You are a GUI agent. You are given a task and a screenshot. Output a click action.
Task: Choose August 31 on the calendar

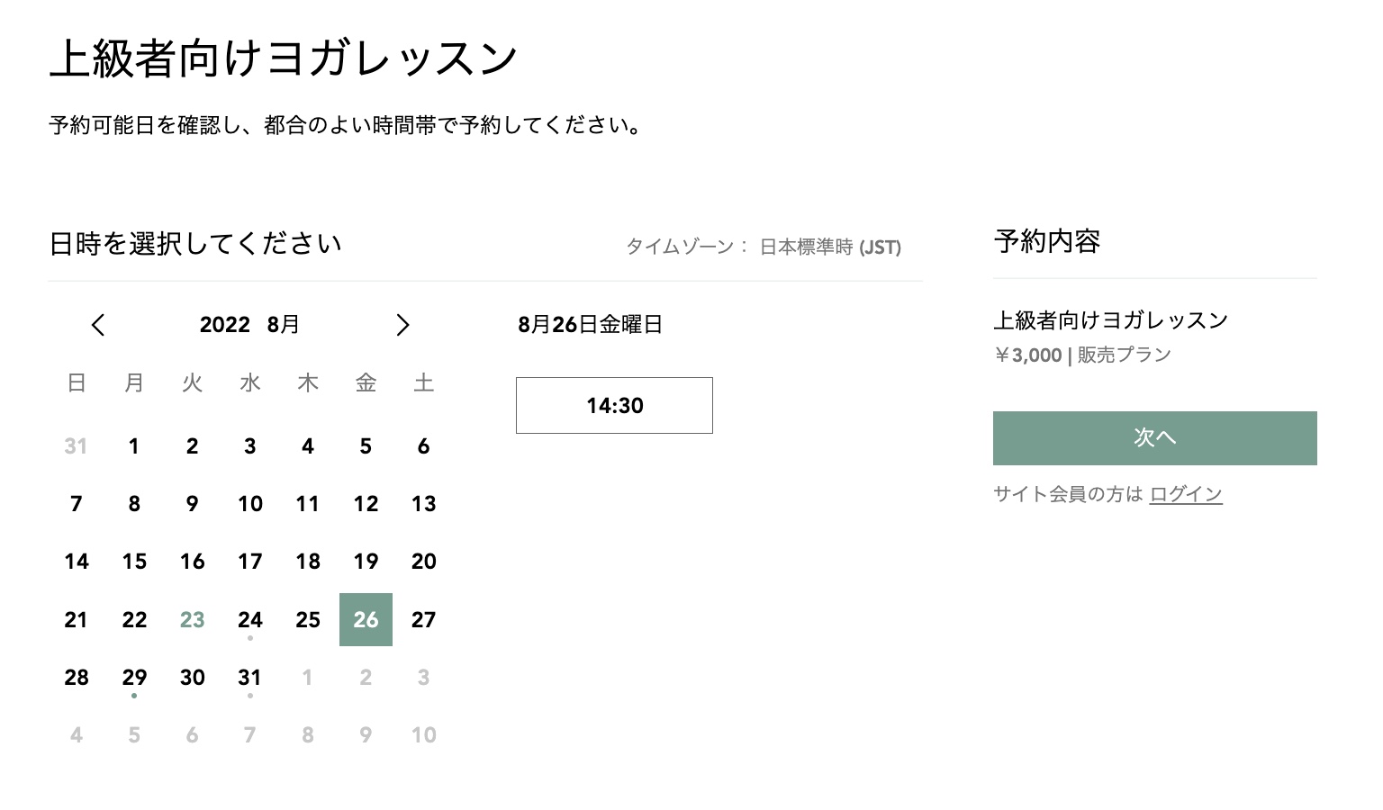tap(249, 678)
